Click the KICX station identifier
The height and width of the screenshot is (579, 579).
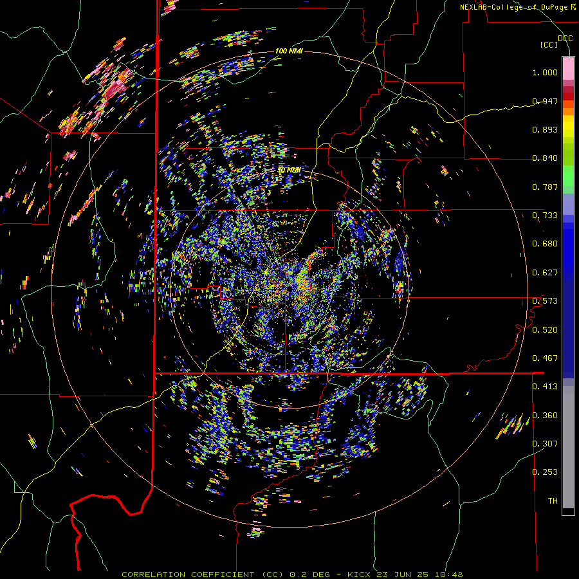358,574
